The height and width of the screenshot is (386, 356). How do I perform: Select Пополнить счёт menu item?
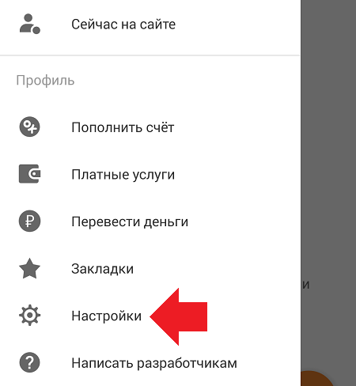[x=150, y=127]
